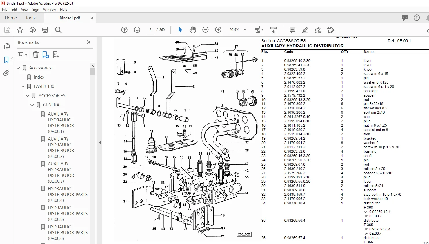Click the diagram label 258_362
429x244 pixels.
pyautogui.click(x=244, y=234)
